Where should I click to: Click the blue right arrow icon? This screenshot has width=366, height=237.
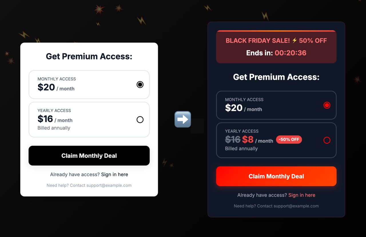point(183,119)
